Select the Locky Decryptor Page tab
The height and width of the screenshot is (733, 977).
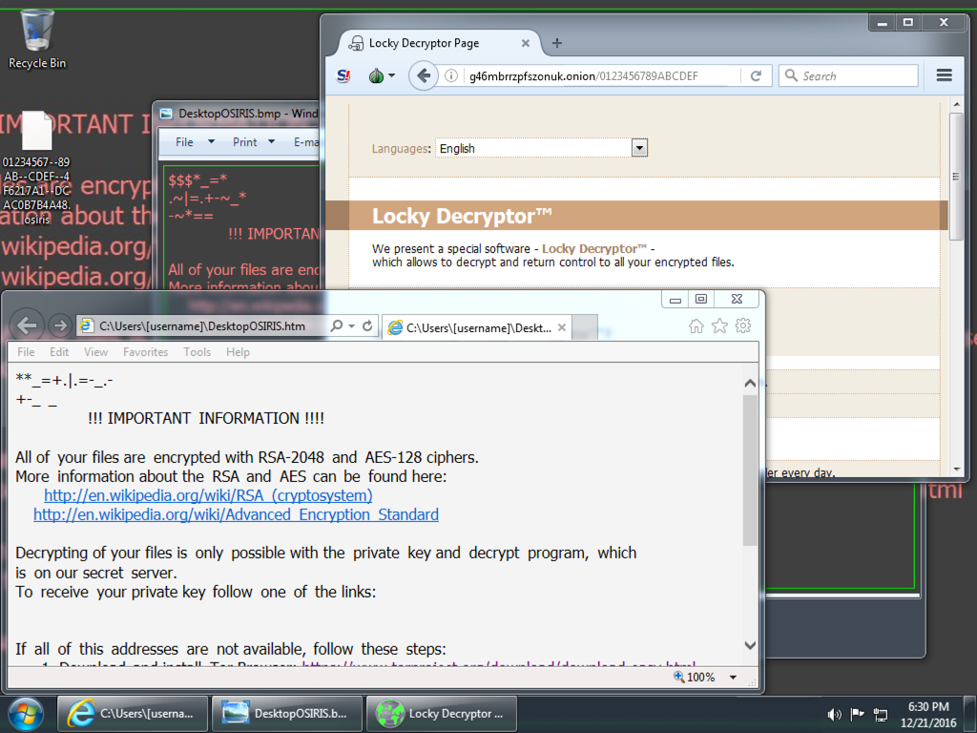click(425, 43)
